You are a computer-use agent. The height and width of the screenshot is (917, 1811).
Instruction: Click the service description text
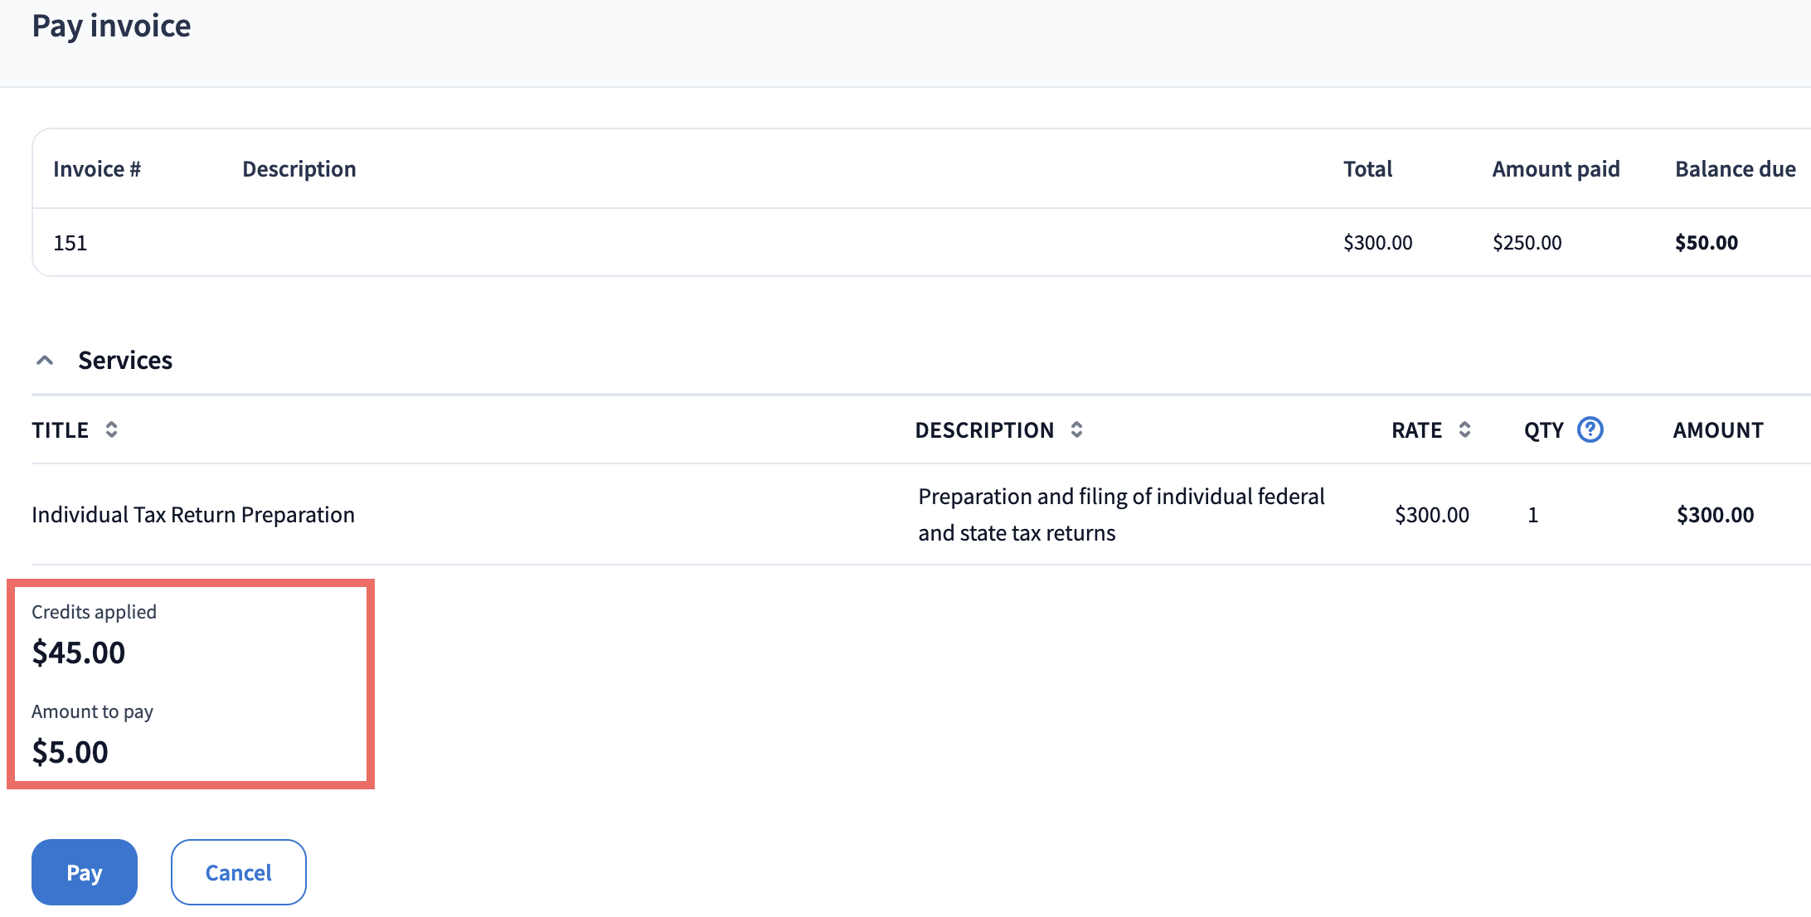[x=1120, y=515]
